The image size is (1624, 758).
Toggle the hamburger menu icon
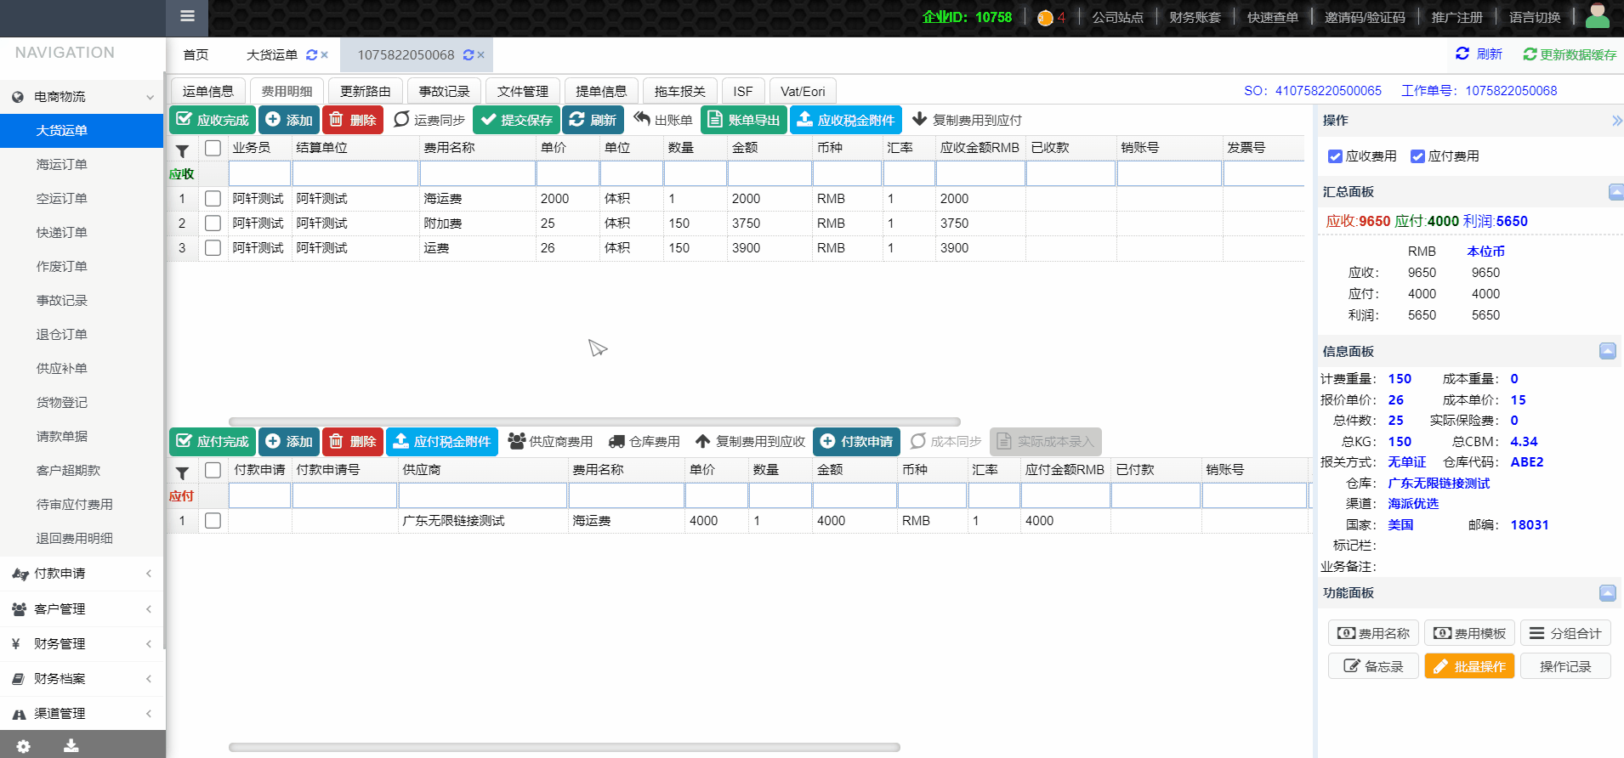coord(188,15)
